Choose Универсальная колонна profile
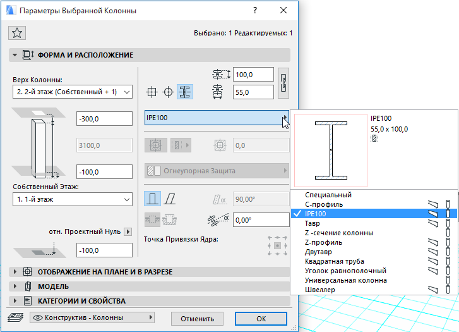The width and height of the screenshot is (459, 332). 374,280
